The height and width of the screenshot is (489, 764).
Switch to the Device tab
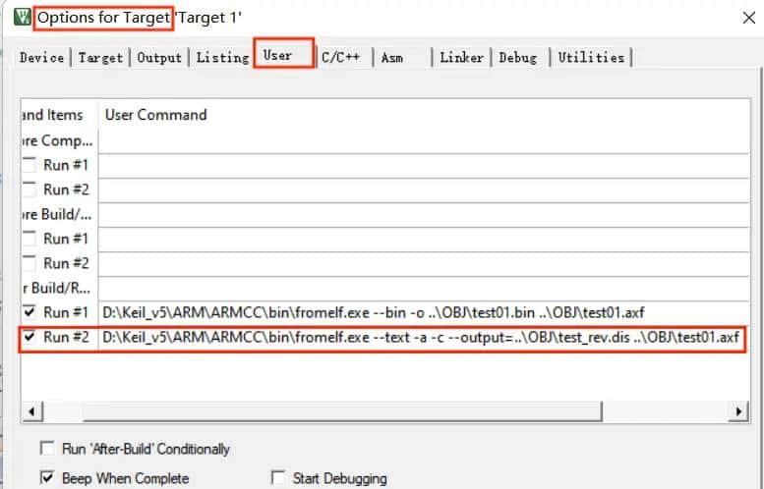(41, 58)
